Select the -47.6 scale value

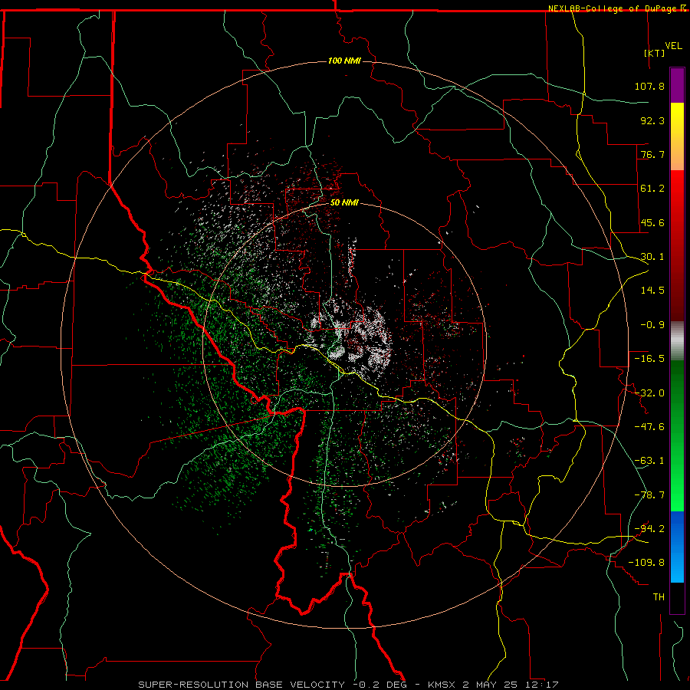[x=649, y=427]
